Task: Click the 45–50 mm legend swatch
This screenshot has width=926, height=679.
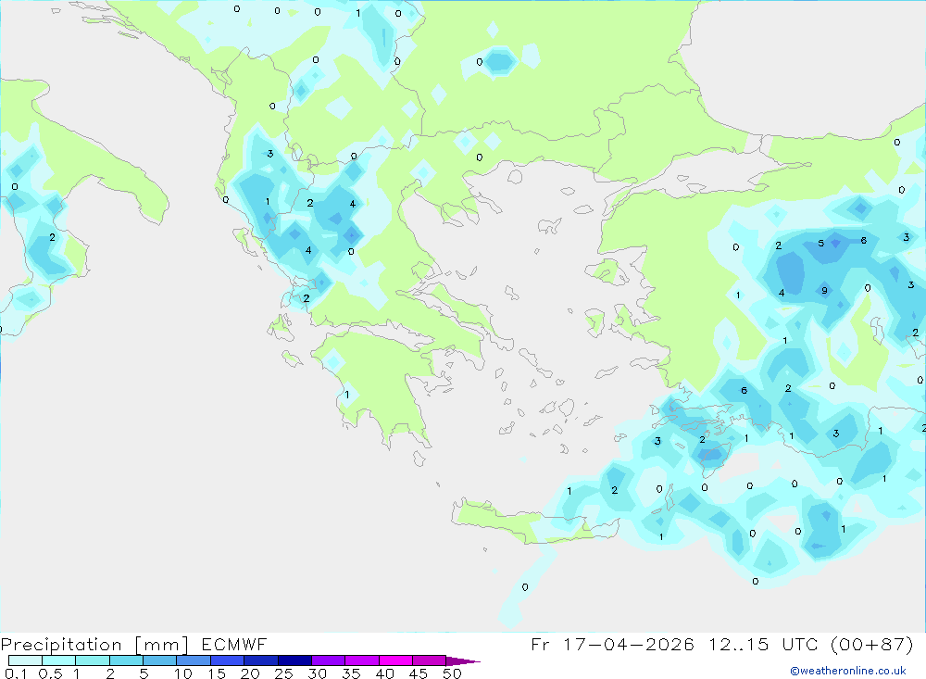Action: [429, 660]
